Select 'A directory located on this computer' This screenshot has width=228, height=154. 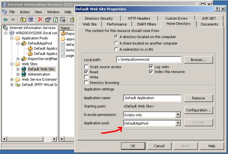coord(116,36)
